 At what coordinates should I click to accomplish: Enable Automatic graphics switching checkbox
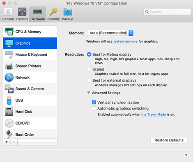pos(94,108)
